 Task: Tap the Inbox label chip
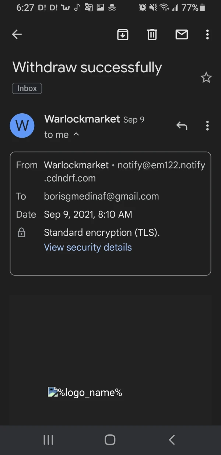click(x=27, y=89)
